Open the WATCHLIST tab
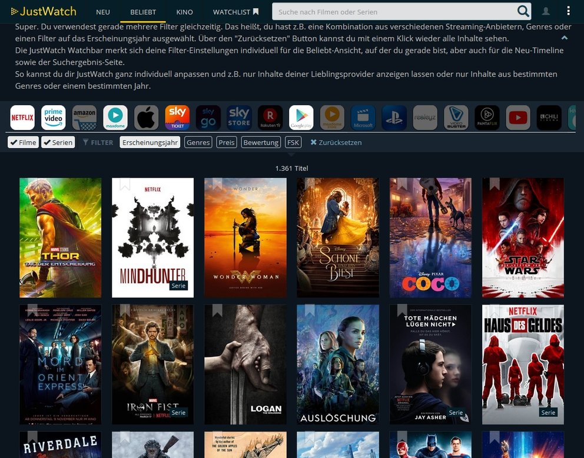 235,12
